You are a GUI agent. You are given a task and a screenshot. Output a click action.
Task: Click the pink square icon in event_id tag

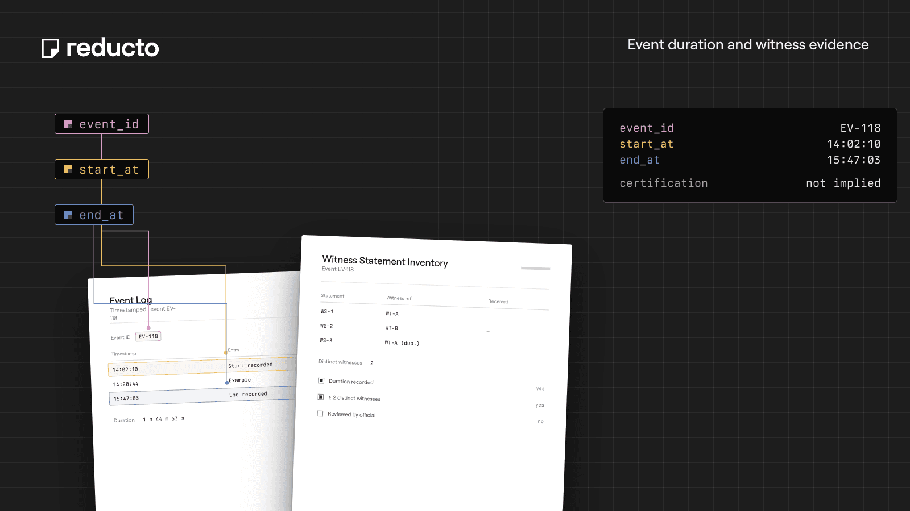68,124
